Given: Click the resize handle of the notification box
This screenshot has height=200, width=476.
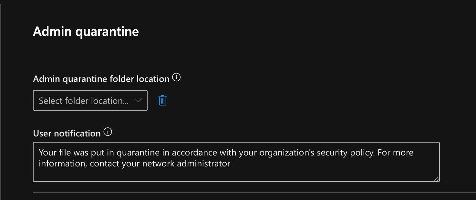Looking at the screenshot, I should pyautogui.click(x=437, y=179).
